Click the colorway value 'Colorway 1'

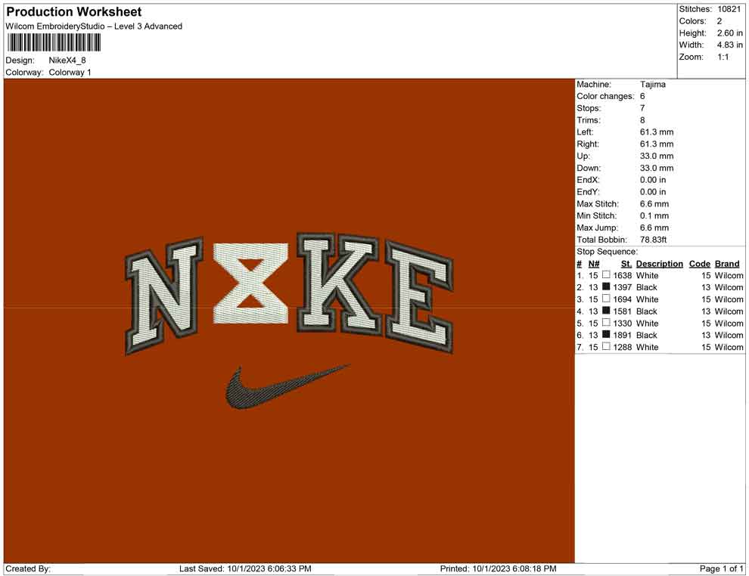click(x=70, y=72)
